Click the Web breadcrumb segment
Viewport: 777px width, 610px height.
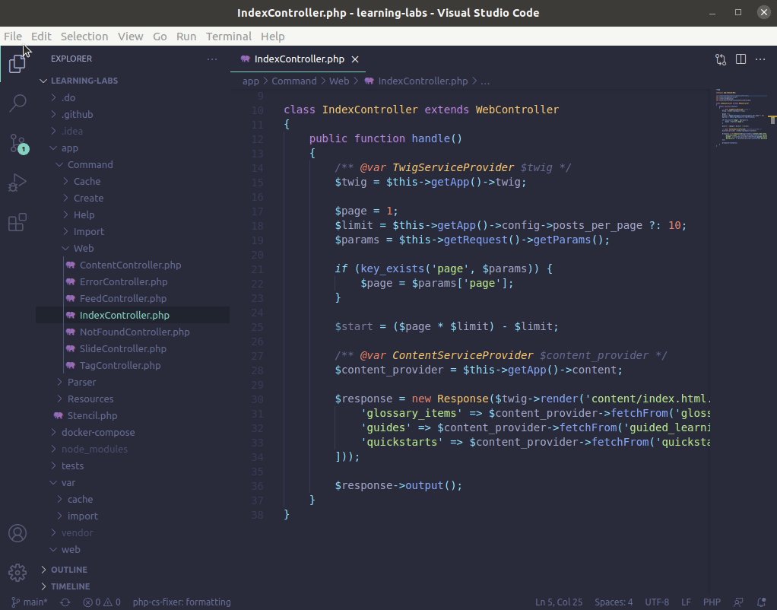pyautogui.click(x=339, y=81)
